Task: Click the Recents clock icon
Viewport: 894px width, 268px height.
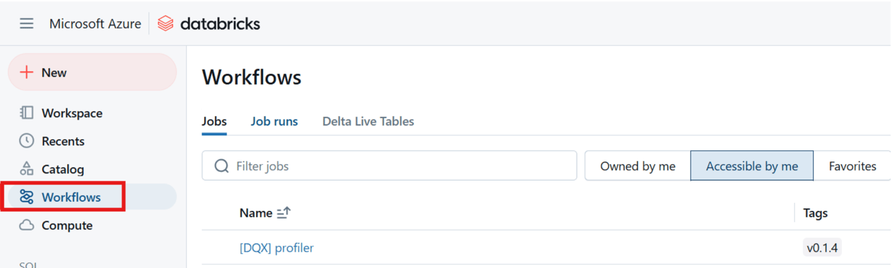Action: 26,141
